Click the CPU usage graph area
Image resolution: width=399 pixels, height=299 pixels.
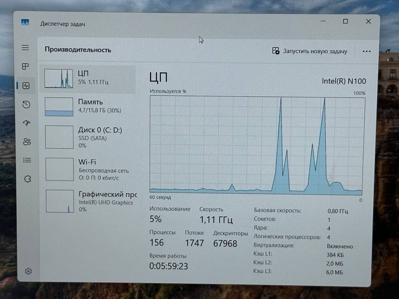pos(257,145)
